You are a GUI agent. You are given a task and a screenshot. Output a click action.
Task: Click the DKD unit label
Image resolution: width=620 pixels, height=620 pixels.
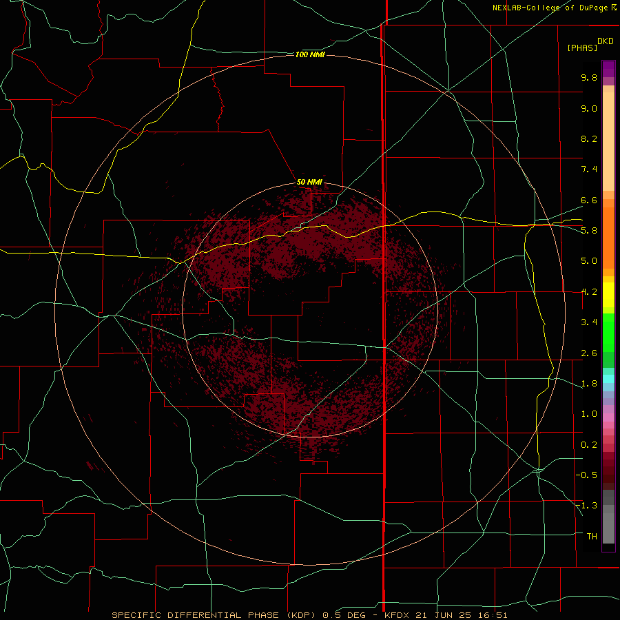click(x=606, y=41)
